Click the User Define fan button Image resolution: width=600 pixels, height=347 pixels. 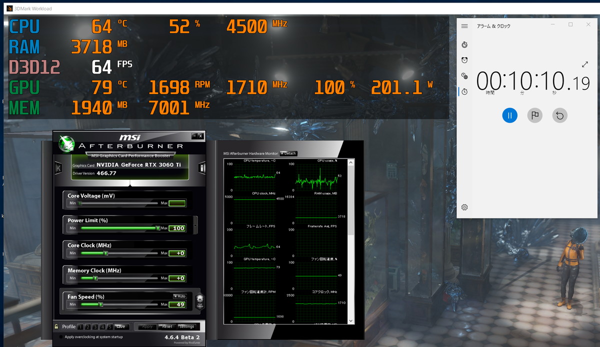(x=200, y=302)
